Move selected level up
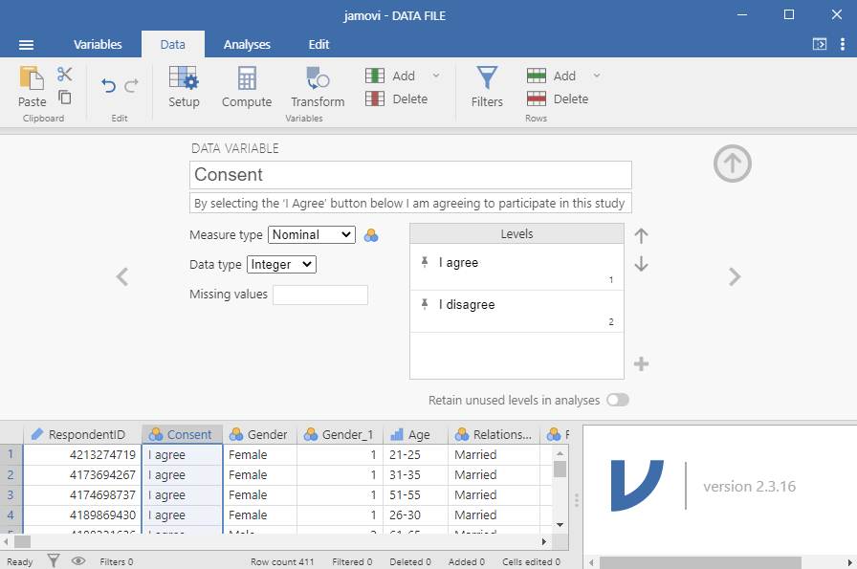 (641, 235)
